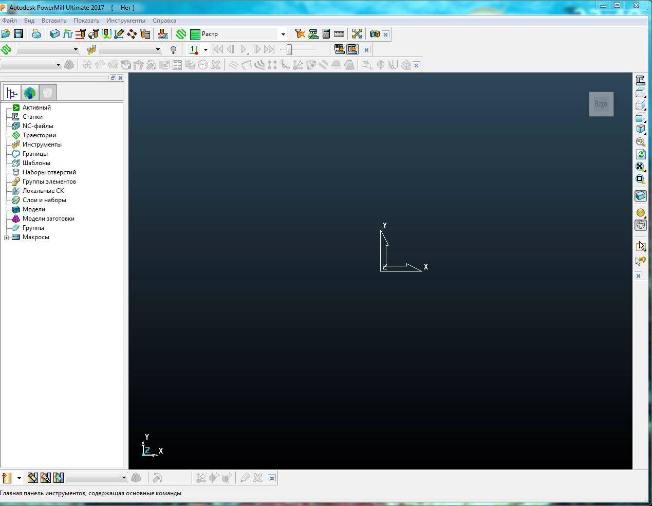Click the collision check icon

pyautogui.click(x=301, y=34)
